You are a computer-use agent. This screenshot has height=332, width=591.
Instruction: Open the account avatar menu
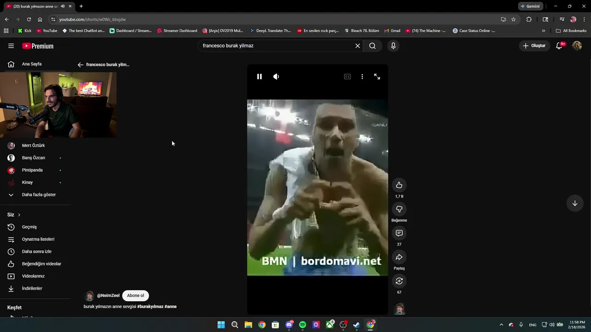pos(577,46)
